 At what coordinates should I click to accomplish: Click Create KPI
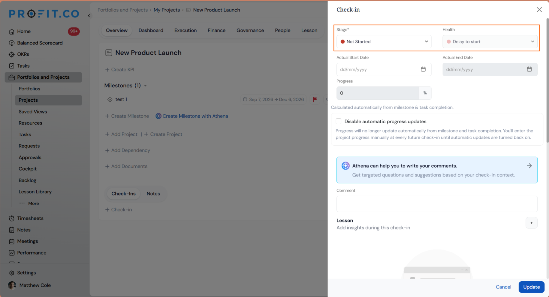[x=120, y=70]
